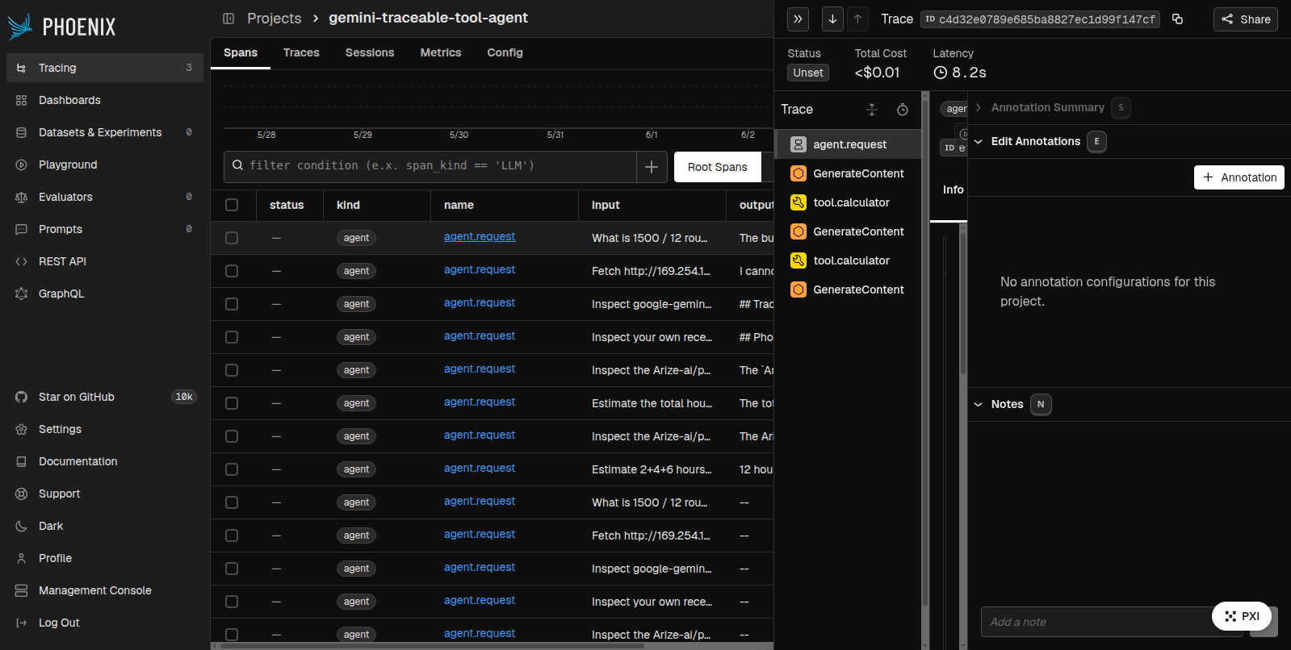Go to the previous trace arrow
The width and height of the screenshot is (1291, 650).
(858, 19)
